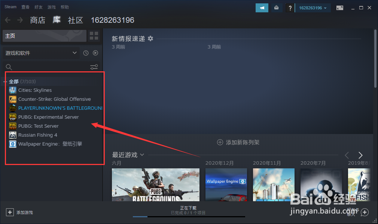Click 添加新陈列架 text
Viewport: 378px width, 224px height.
[243, 143]
